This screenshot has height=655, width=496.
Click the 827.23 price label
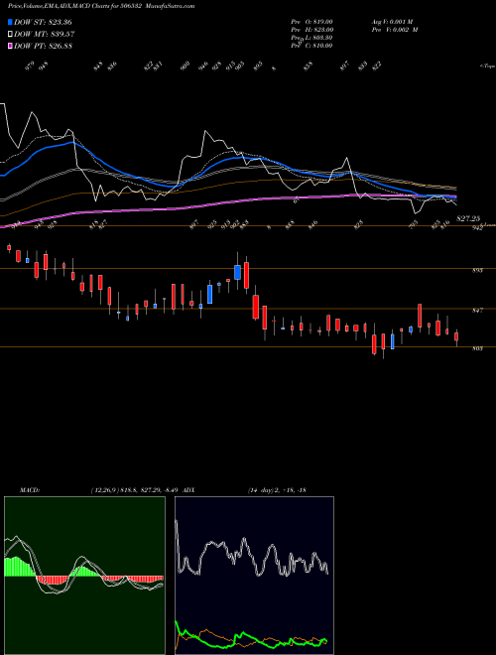468,218
